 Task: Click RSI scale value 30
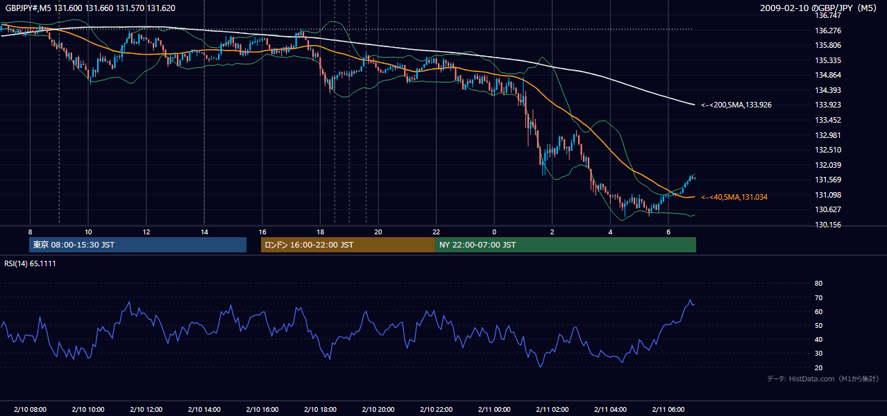pos(818,354)
